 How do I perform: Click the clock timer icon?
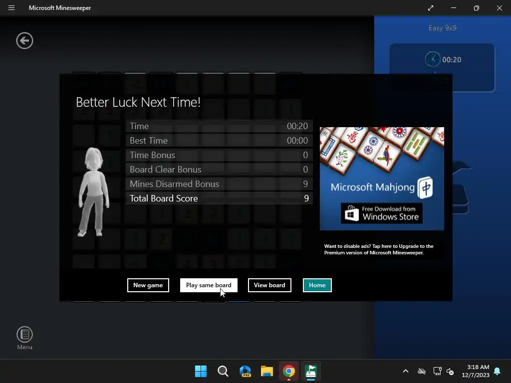point(433,59)
